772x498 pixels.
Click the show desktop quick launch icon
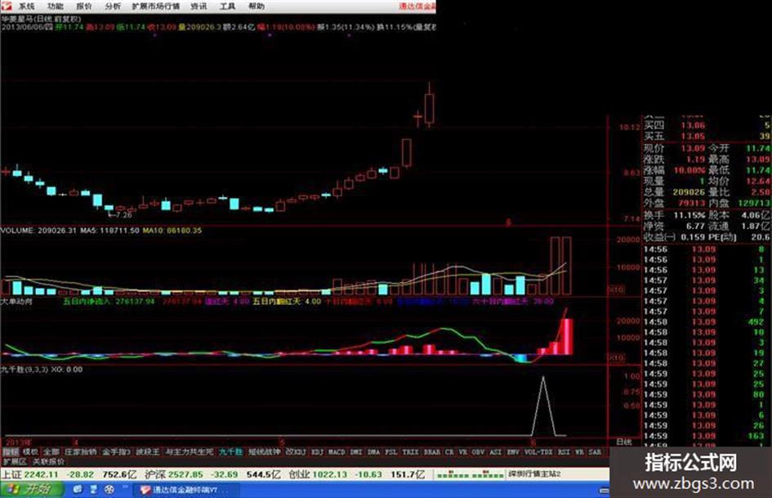click(78, 490)
